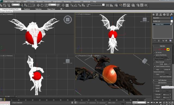Screen dimensions: 174x105
Task: Click the Extrude amount field
Action: tap(166, 94)
